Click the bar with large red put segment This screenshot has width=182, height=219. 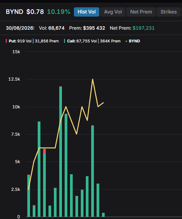45,183
